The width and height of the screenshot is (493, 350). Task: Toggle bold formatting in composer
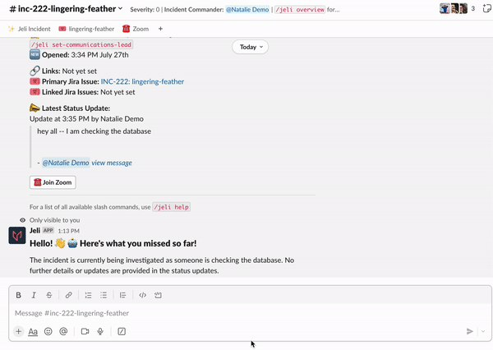pyautogui.click(x=19, y=295)
